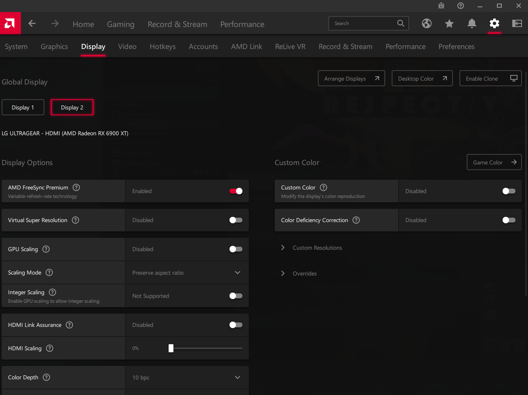528x395 pixels.
Task: Click Enable Clone button
Action: click(x=490, y=79)
